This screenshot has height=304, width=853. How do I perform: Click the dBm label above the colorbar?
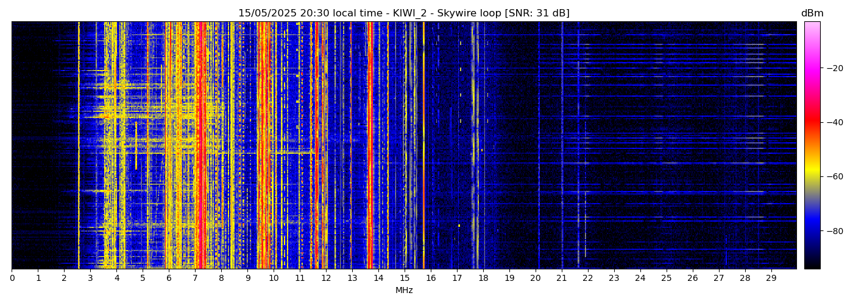[x=812, y=13]
